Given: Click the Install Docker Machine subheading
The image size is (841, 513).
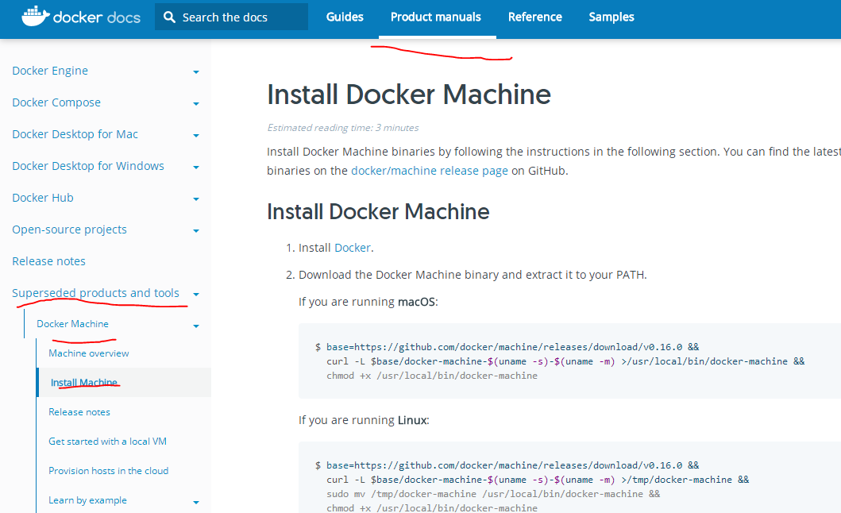Looking at the screenshot, I should click(x=378, y=211).
